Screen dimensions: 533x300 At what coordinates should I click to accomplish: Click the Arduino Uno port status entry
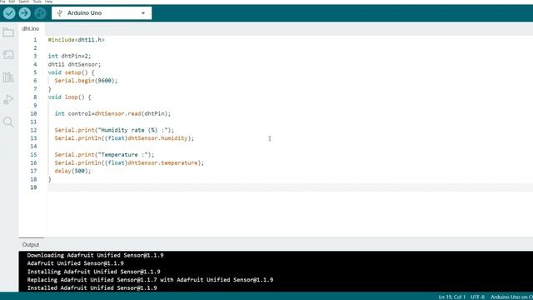pos(511,297)
